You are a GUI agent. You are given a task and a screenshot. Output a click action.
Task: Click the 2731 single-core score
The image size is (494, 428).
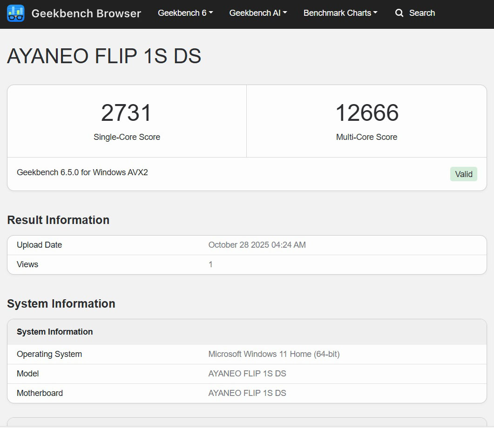(x=127, y=113)
